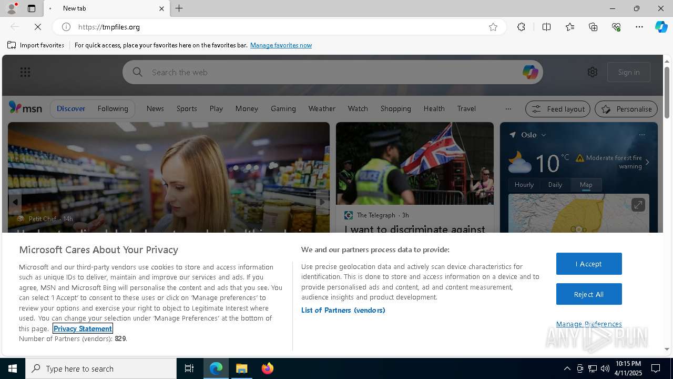Show previous story in carousel
This screenshot has width=673, height=379.
point(15,202)
